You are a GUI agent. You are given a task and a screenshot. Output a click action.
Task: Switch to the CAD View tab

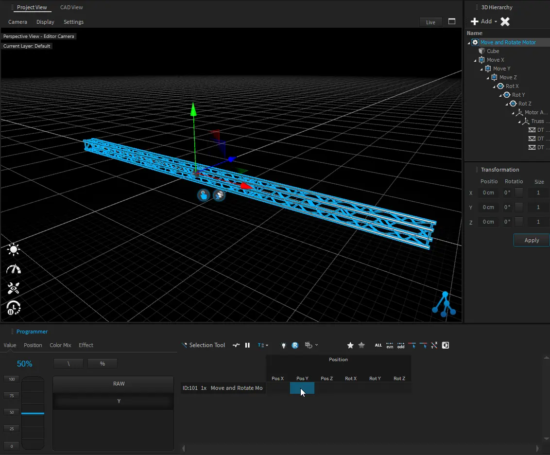tap(71, 7)
